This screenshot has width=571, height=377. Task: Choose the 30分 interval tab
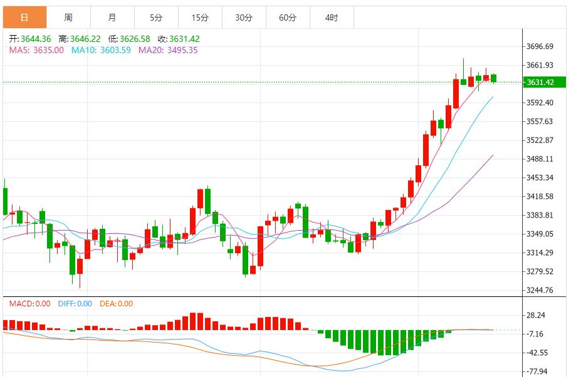[243, 18]
